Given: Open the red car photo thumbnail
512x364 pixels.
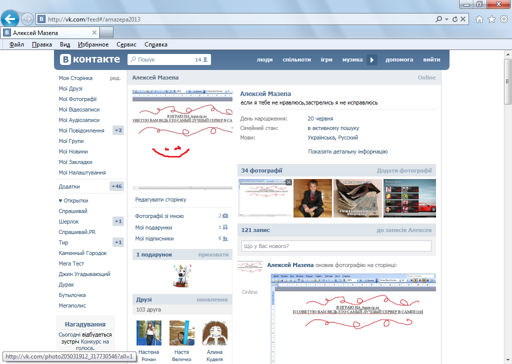Looking at the screenshot, I should click(x=409, y=198).
